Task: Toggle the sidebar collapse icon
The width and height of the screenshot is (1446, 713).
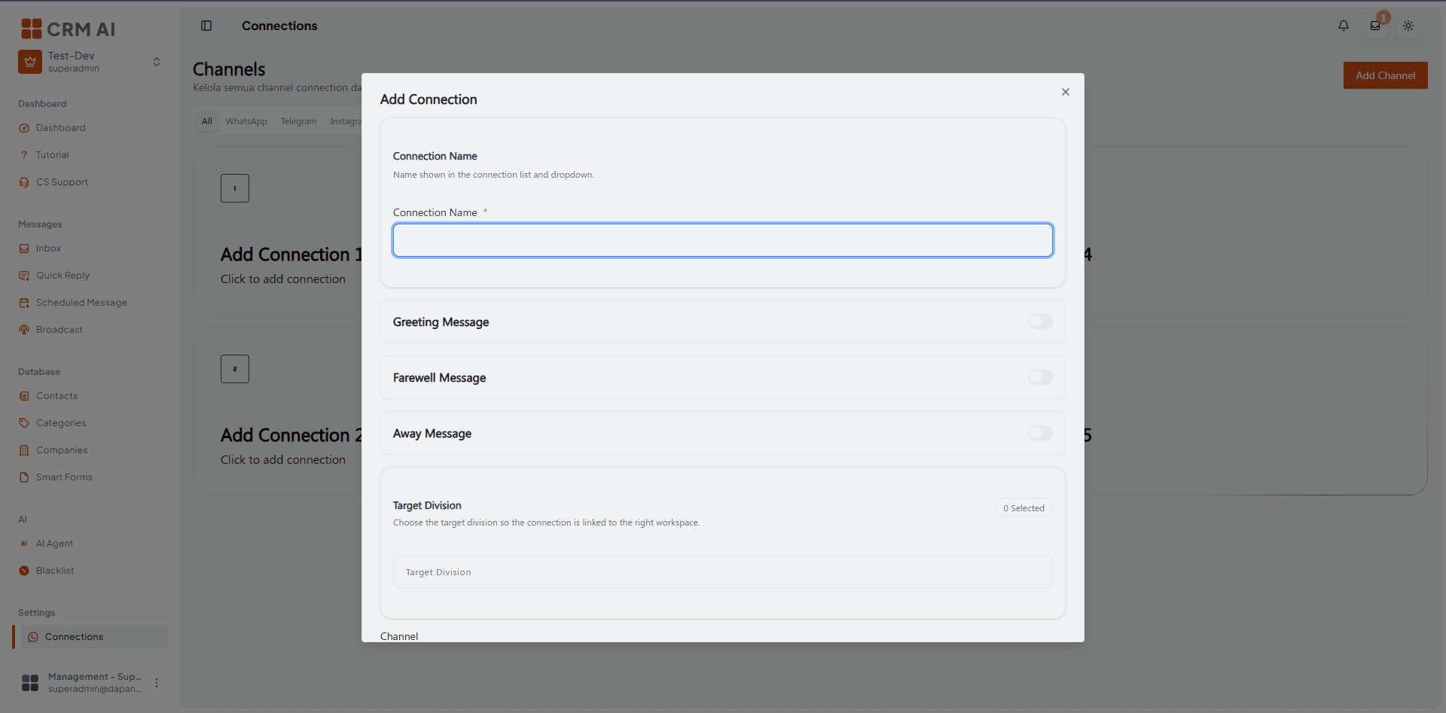Action: [x=206, y=26]
